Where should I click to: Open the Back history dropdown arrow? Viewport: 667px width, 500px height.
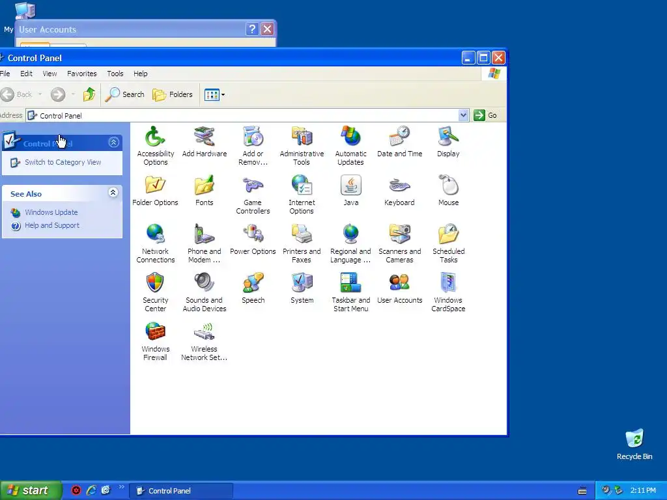(x=40, y=94)
